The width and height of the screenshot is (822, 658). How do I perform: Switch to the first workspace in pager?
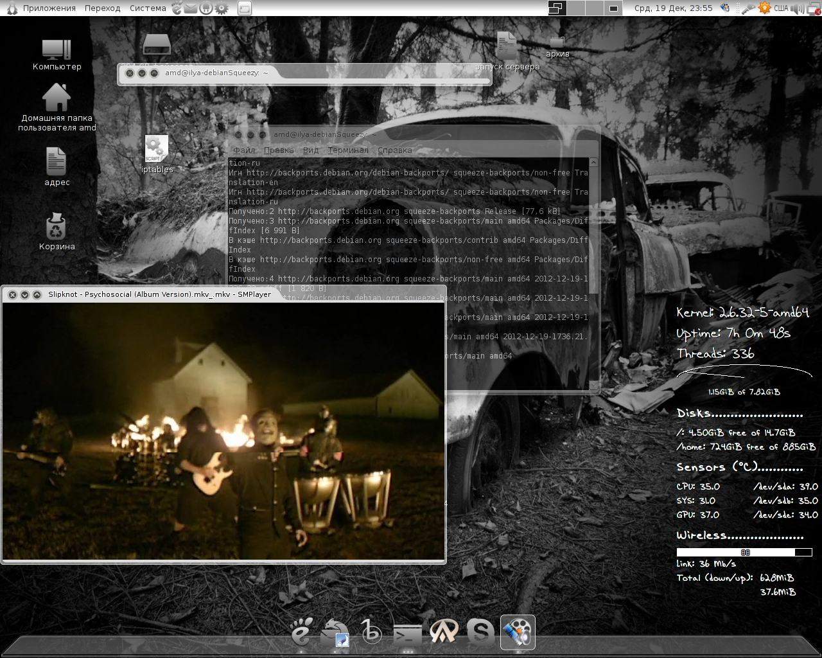click(557, 8)
